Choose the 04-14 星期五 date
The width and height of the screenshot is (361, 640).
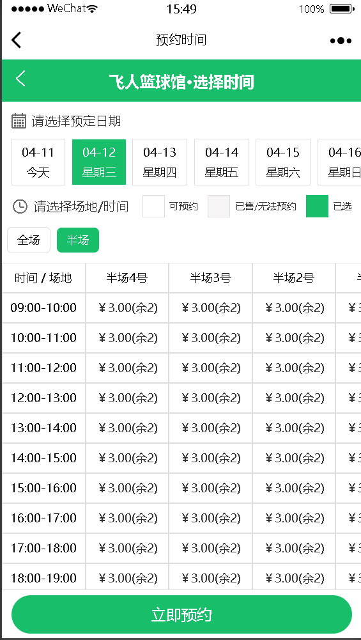pyautogui.click(x=222, y=162)
